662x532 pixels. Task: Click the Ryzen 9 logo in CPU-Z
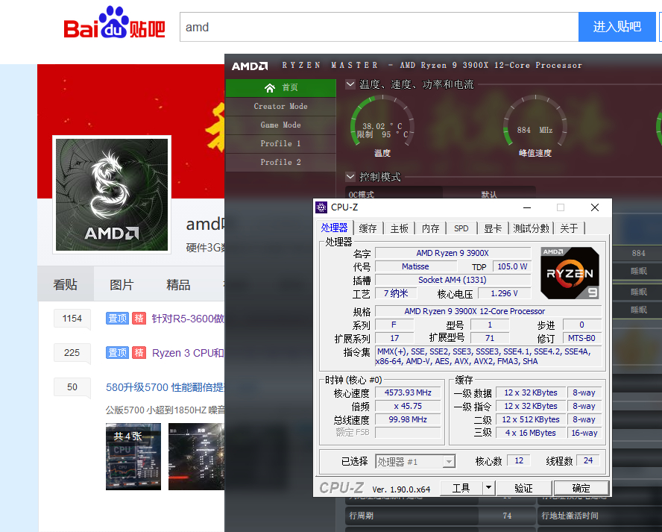(x=570, y=273)
